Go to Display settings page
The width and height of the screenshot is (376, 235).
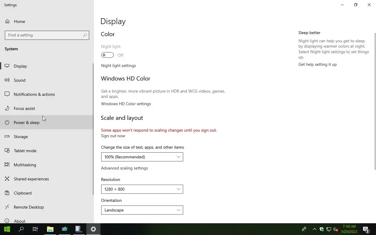point(47,66)
